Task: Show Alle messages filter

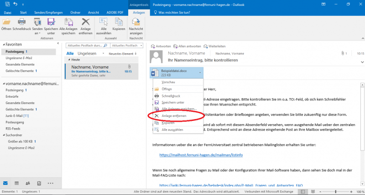Action: 70,54
